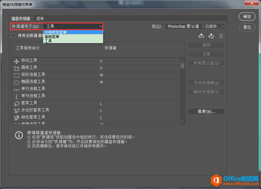Click the 复位 button
261x189 pixels.
point(247,27)
